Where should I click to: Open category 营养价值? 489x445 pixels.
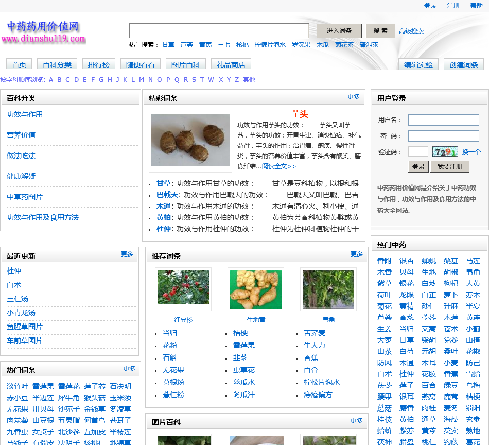coord(21,135)
